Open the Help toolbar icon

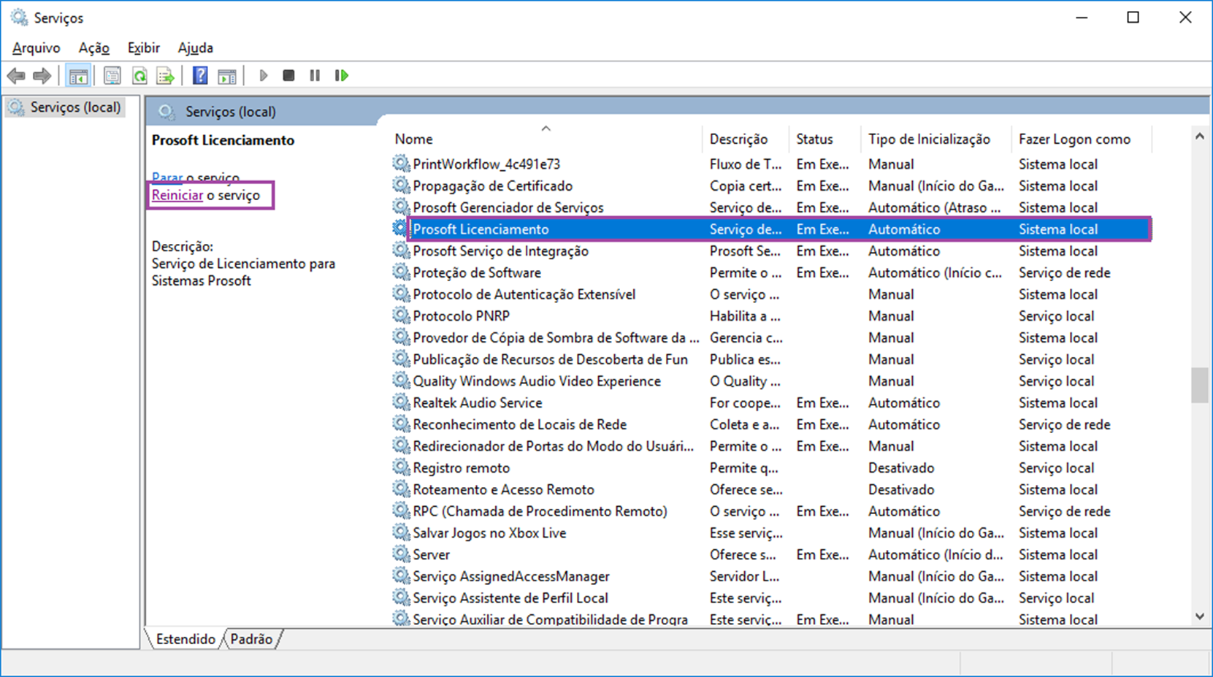[199, 75]
